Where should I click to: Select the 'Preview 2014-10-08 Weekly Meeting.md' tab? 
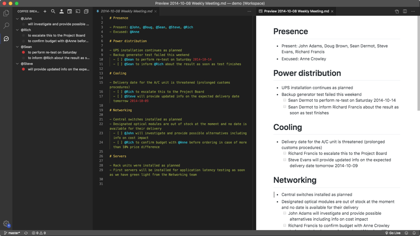tap(296, 11)
